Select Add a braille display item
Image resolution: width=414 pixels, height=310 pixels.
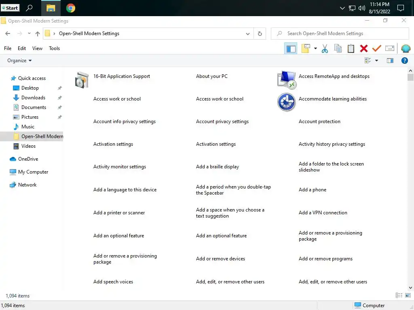click(x=217, y=167)
